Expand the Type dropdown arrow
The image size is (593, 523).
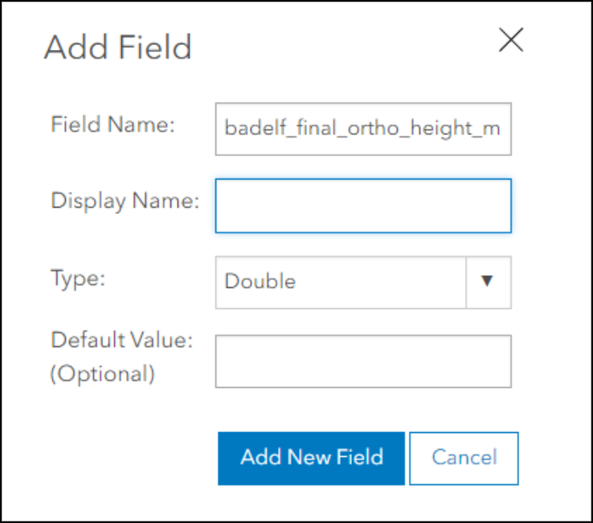point(488,282)
